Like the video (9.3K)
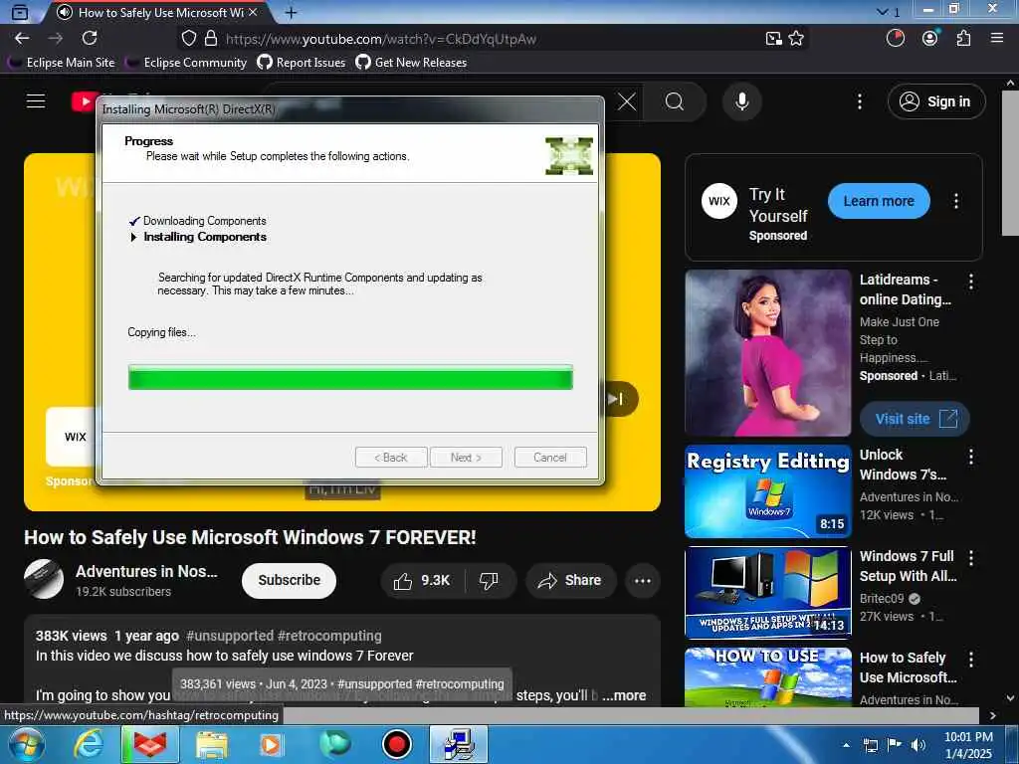Screen dimensions: 1019x764 [422, 580]
